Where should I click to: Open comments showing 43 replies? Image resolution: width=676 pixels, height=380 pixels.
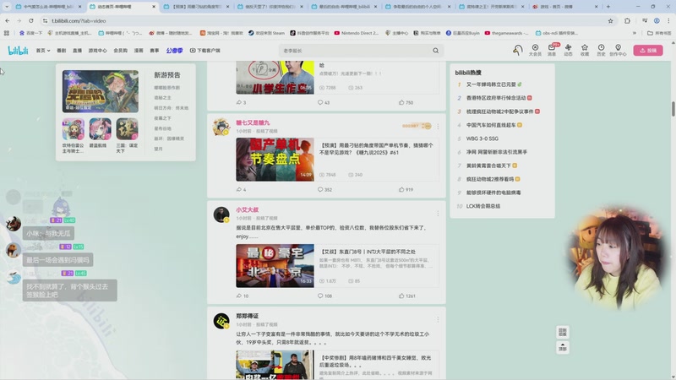pyautogui.click(x=324, y=102)
